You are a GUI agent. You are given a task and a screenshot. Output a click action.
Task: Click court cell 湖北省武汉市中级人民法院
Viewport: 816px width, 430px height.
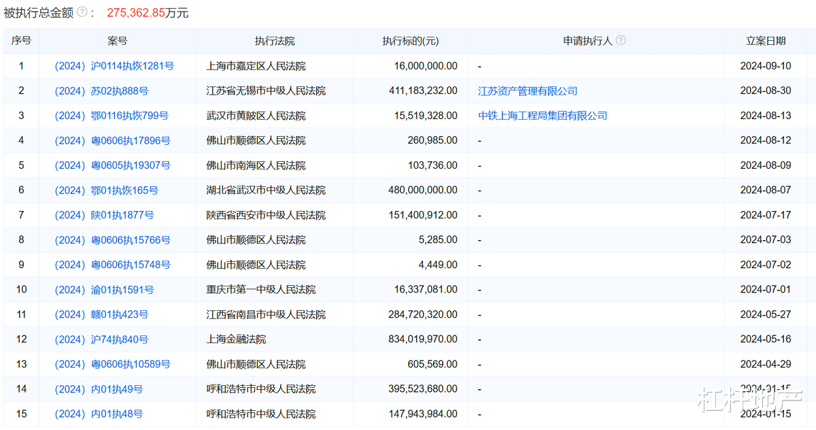266,191
